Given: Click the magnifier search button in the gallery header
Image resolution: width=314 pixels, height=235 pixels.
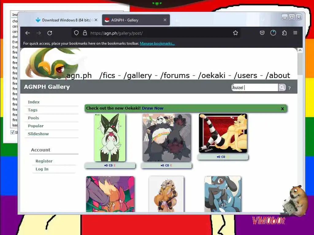Looking at the screenshot, I should [282, 87].
